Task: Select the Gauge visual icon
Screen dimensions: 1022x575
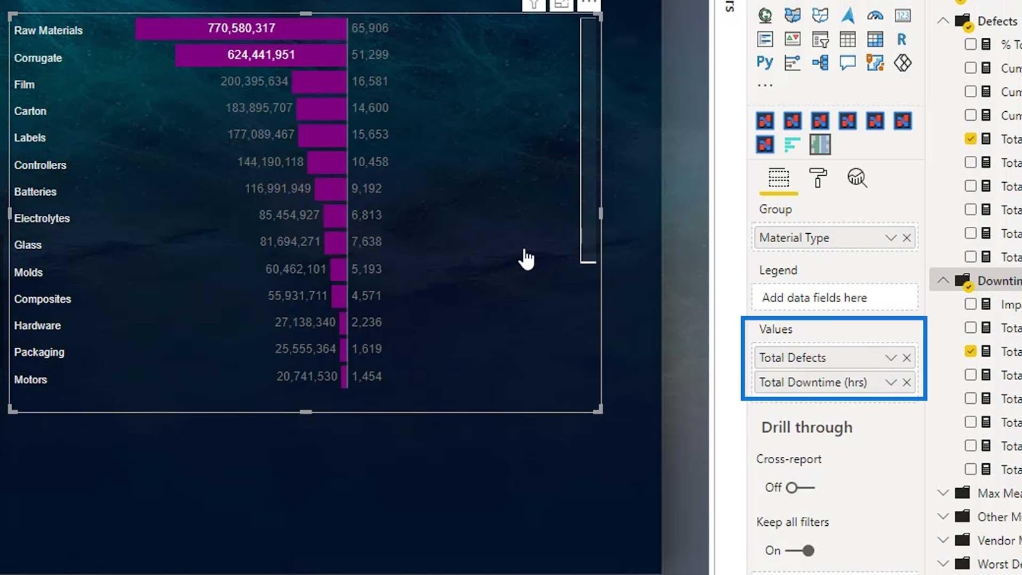Action: [x=875, y=15]
